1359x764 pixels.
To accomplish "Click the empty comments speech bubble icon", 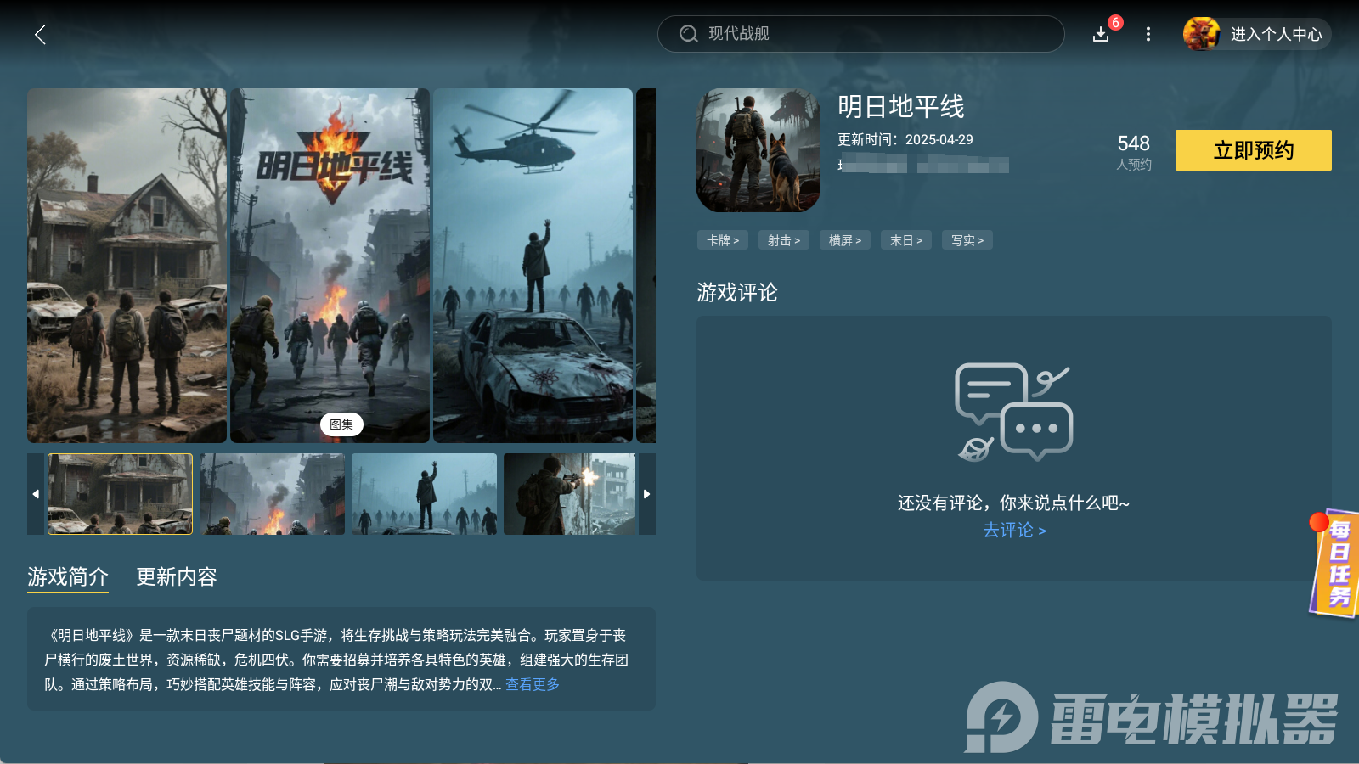I will tap(1014, 412).
